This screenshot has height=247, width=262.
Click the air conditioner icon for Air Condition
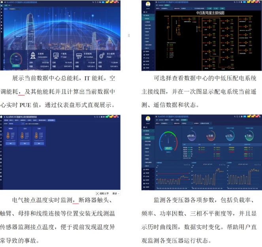pyautogui.click(x=79, y=56)
